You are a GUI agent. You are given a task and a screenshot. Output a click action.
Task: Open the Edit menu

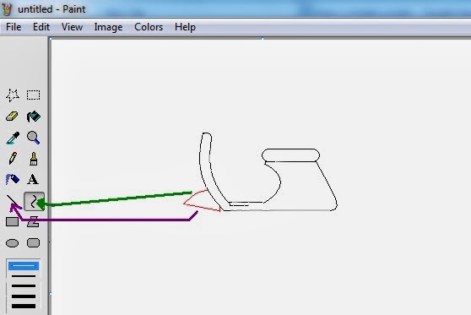[41, 27]
